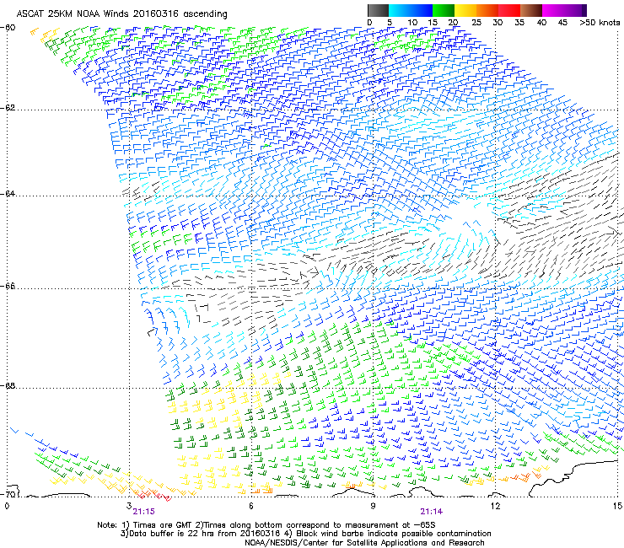Click the 'NOAA/NESDIS/Center for Satellite Applications' credit
This screenshot has height=548, width=624.
[x=364, y=543]
